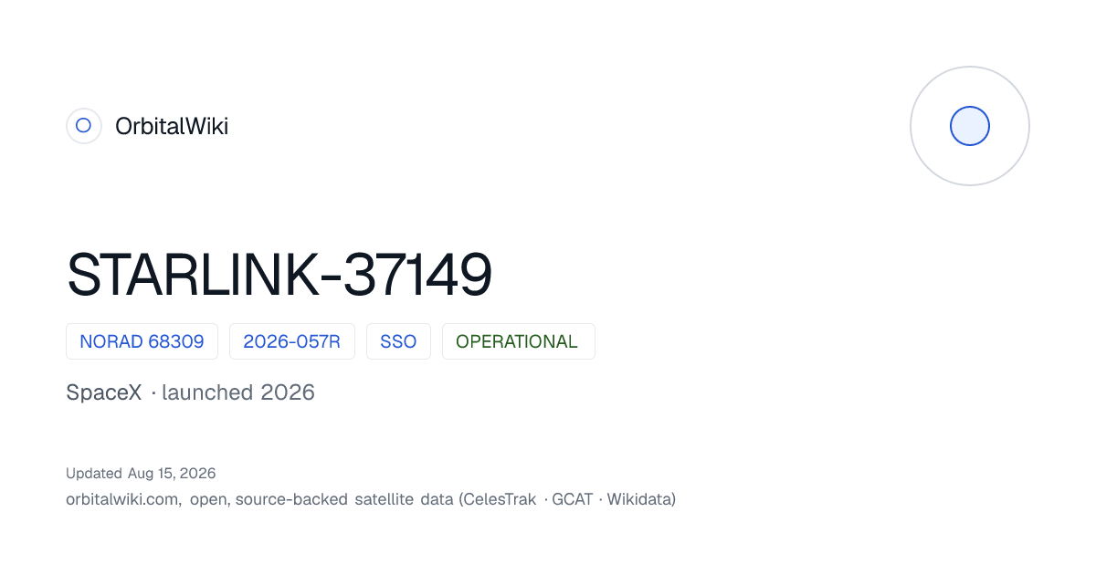The height and width of the screenshot is (575, 1096).
Task: Click the launched 2026 text
Action: 238,392
